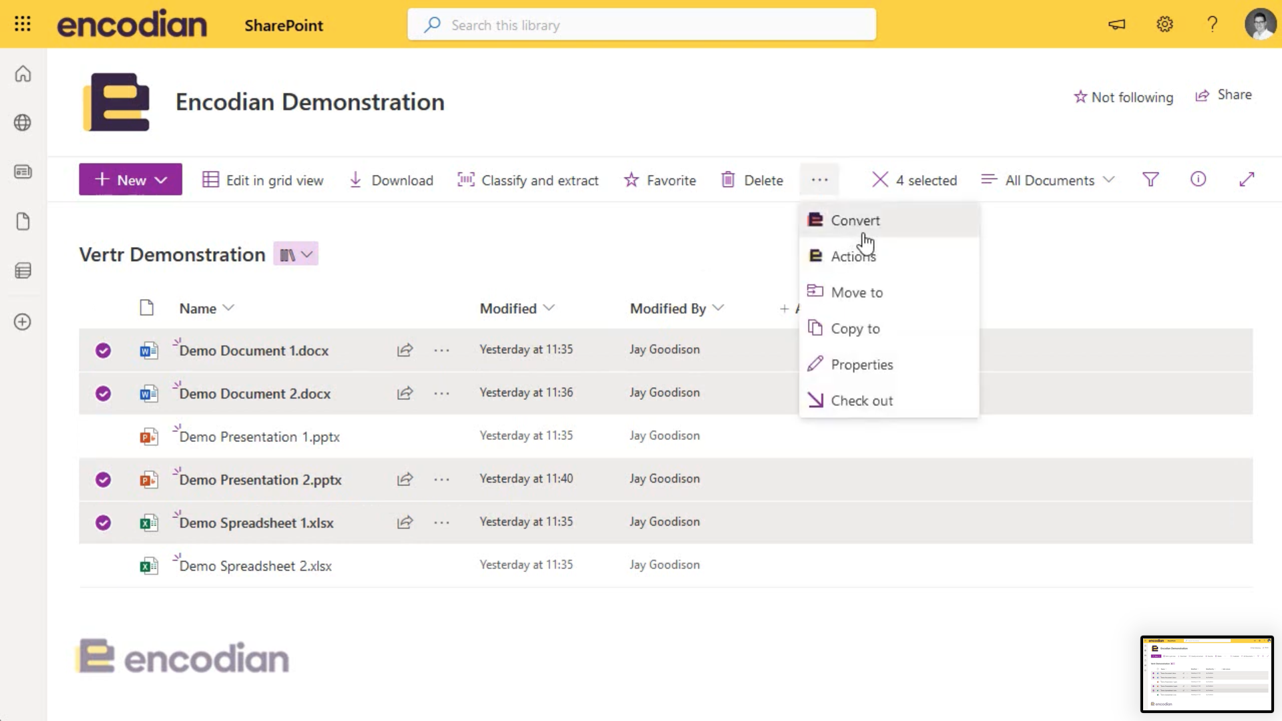Choose Copy to from the overflow menu

(889, 328)
